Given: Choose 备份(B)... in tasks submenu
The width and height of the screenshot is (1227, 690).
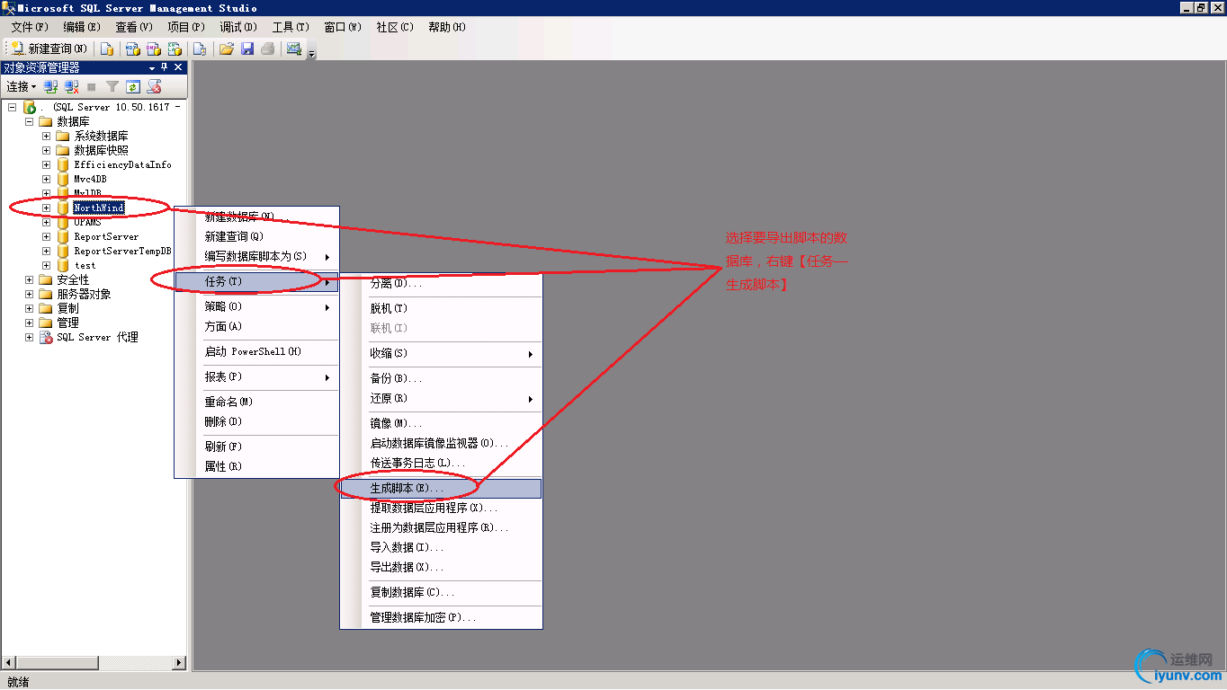Looking at the screenshot, I should point(441,378).
